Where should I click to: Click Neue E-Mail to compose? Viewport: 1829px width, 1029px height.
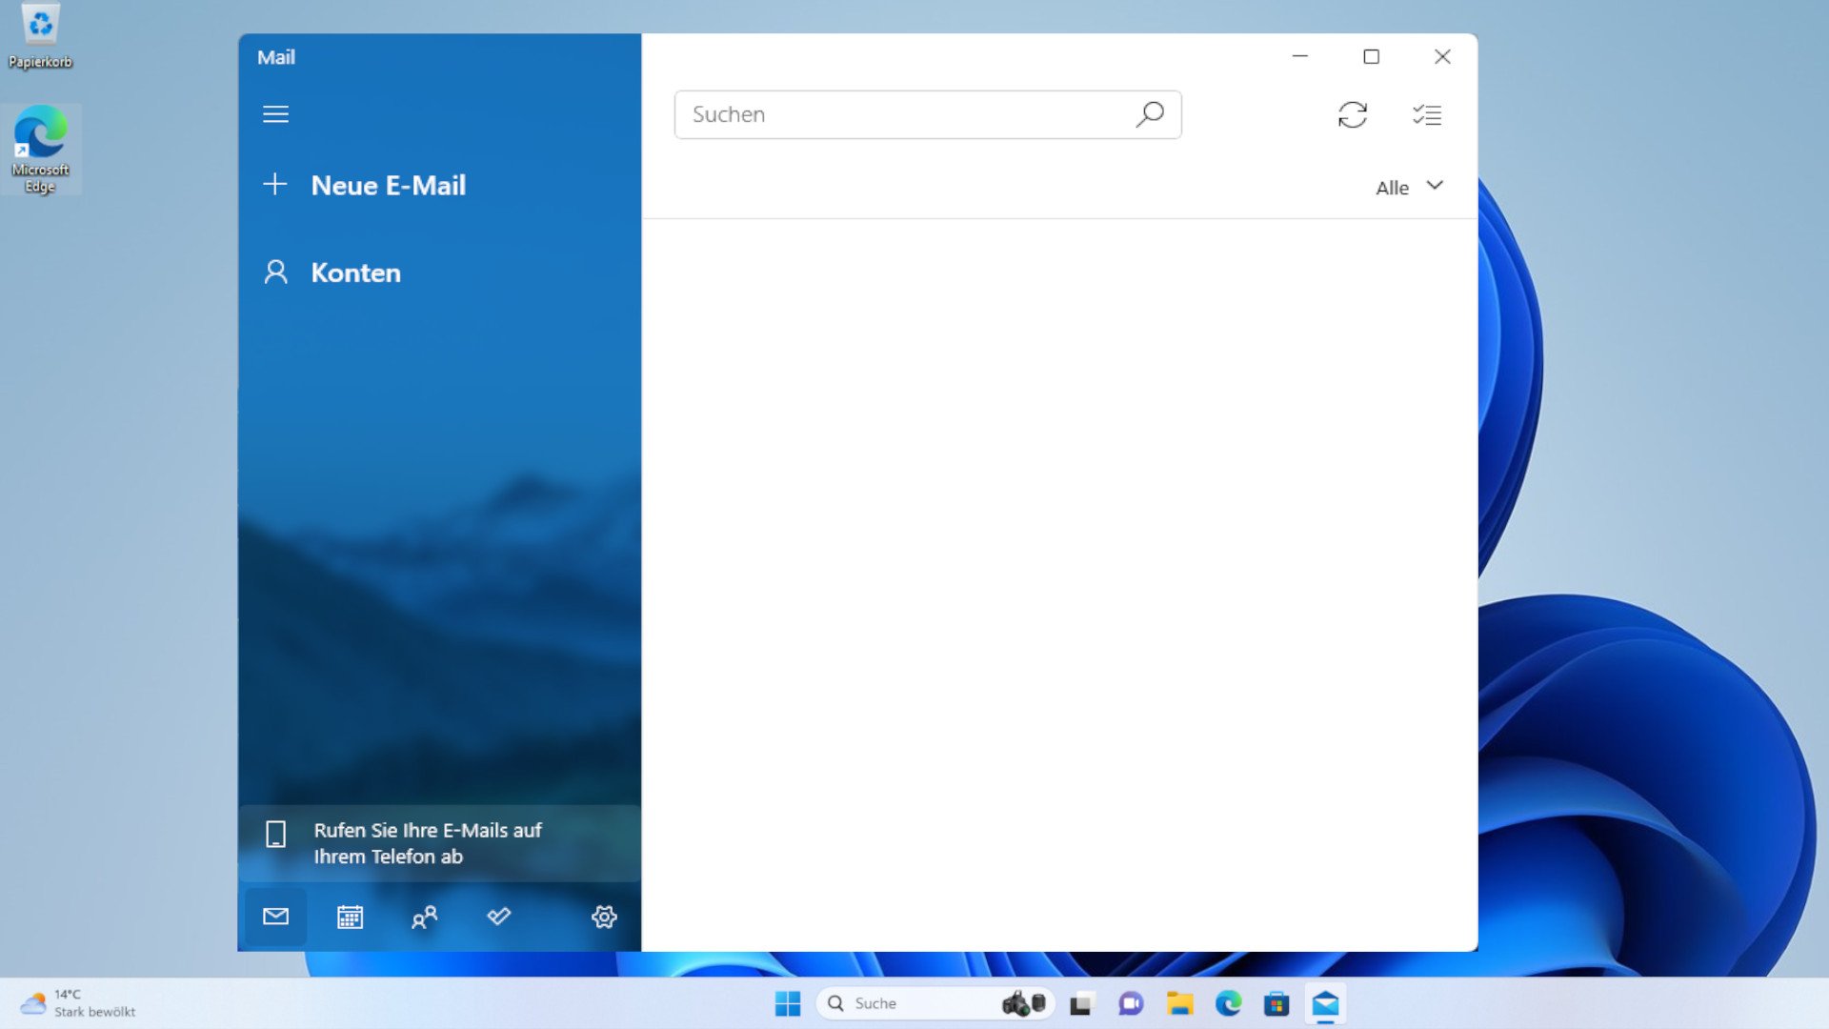pyautogui.click(x=389, y=185)
